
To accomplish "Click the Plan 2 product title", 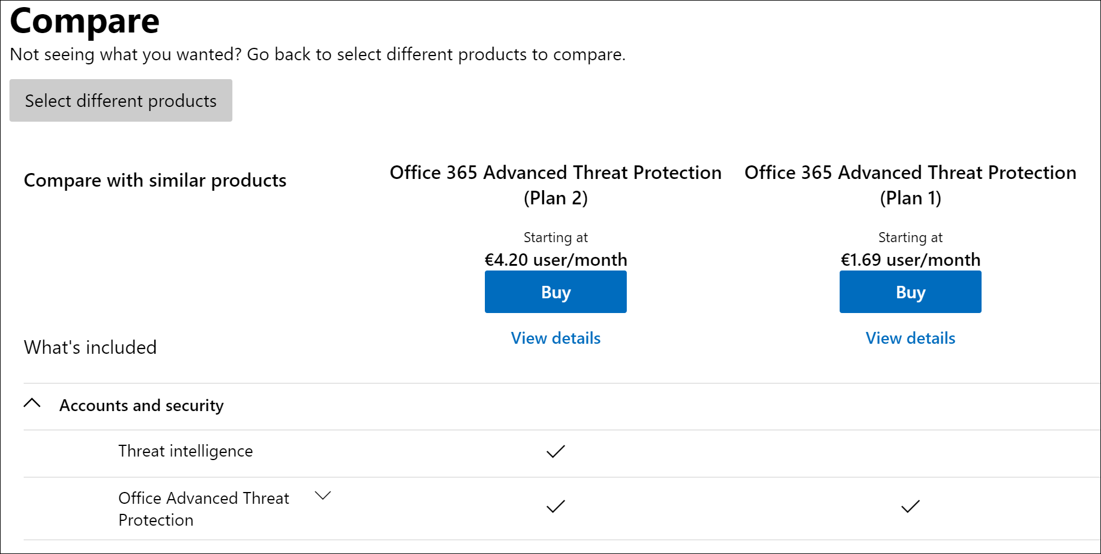I will coord(556,185).
